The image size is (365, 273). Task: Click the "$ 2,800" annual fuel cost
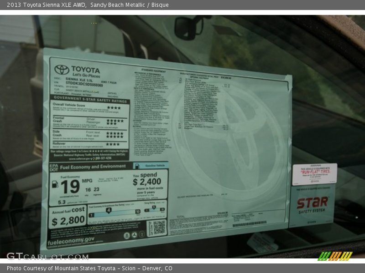pos(68,221)
